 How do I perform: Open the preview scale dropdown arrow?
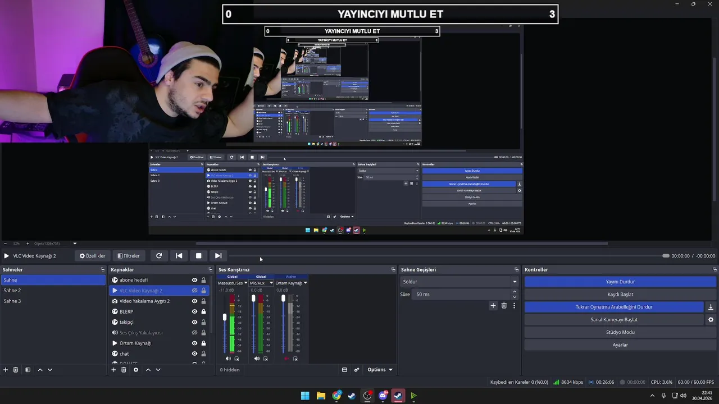tap(75, 244)
